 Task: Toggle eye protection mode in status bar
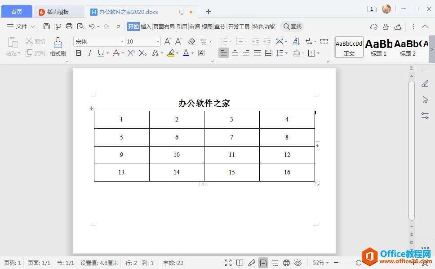click(297, 263)
